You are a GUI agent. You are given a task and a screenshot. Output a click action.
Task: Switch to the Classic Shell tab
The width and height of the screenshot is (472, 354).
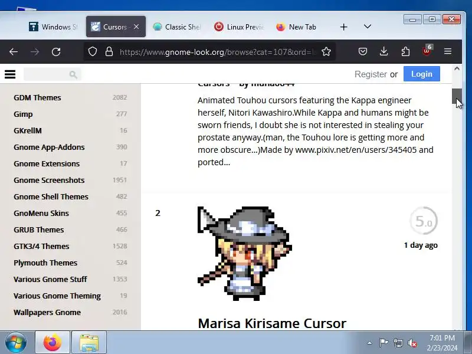pyautogui.click(x=176, y=27)
